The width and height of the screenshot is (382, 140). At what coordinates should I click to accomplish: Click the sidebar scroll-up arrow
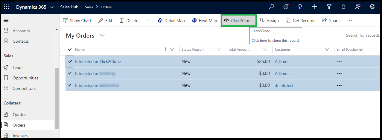pyautogui.click(x=57, y=29)
